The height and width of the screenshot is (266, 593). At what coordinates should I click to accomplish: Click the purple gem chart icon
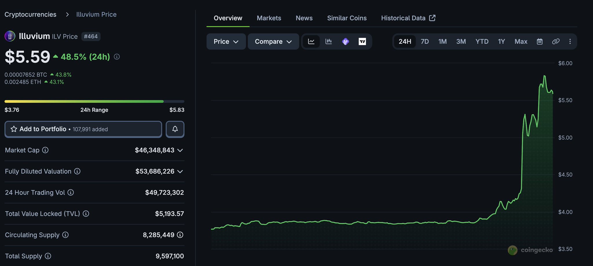345,41
